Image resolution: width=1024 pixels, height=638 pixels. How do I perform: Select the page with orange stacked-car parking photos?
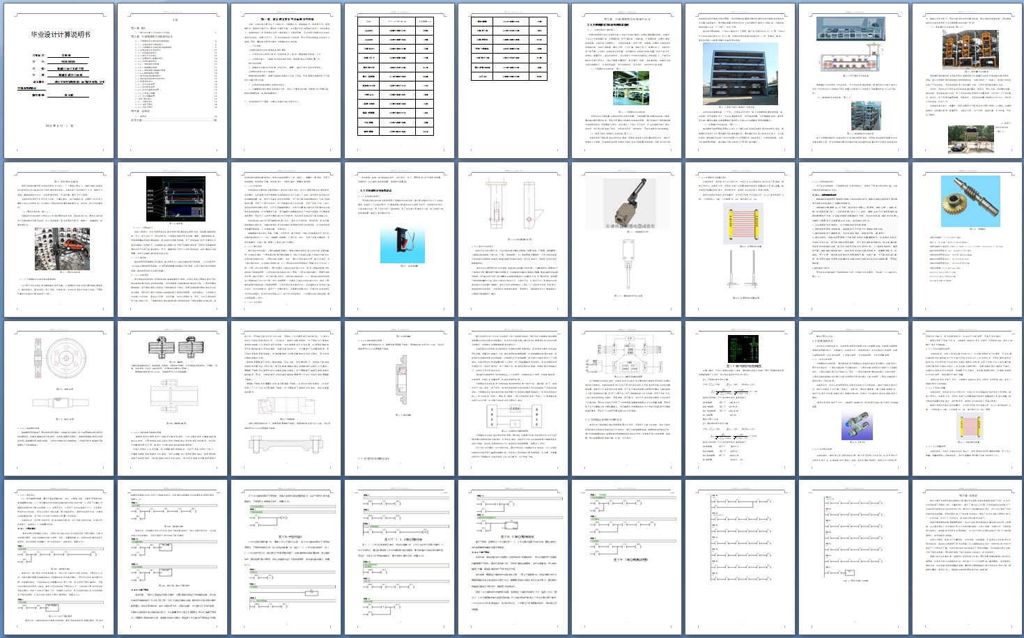coord(967,81)
